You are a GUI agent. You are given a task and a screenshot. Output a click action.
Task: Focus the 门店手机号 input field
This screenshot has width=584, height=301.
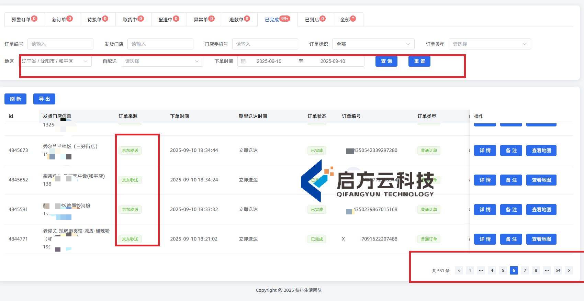click(x=265, y=44)
